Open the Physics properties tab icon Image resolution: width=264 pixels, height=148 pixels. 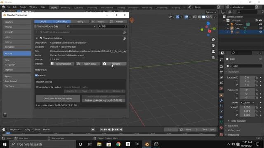point(221,111)
